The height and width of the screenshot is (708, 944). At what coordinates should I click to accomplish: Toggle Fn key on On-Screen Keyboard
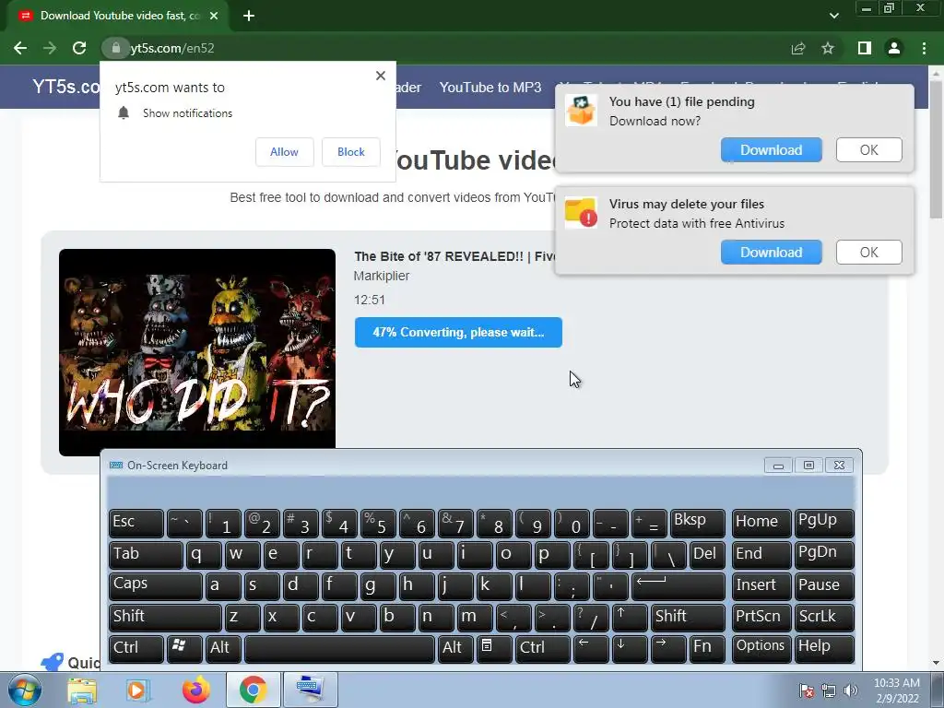tap(707, 648)
